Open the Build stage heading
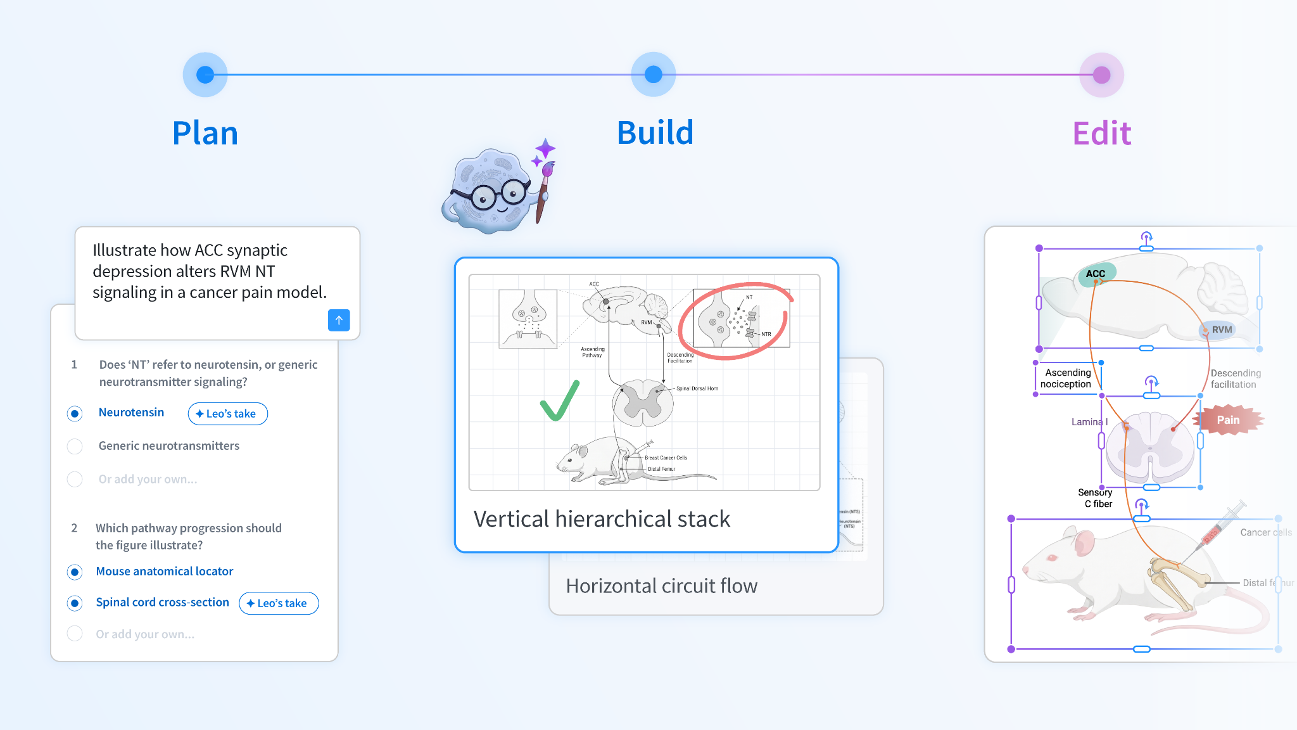Viewport: 1297px width, 730px height. [655, 133]
